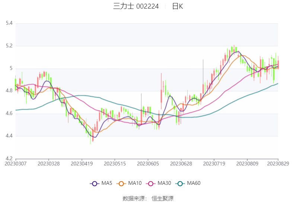
Task: Click the 4.8 price label on y-axis
Action: [x=9, y=91]
